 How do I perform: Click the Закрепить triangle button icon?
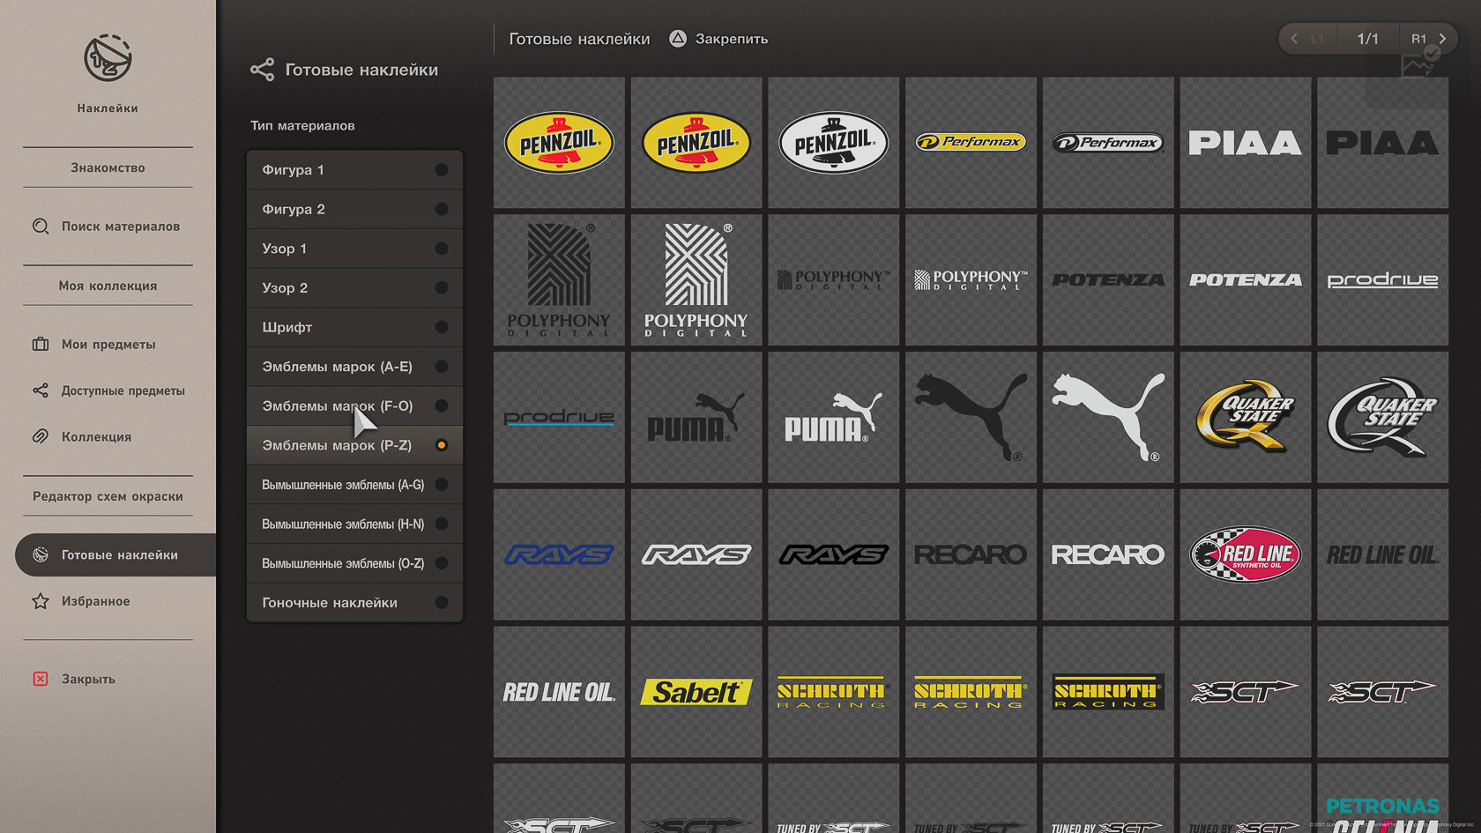click(x=677, y=39)
